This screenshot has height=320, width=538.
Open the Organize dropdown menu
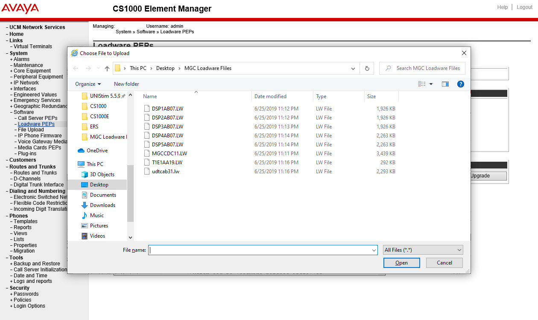pos(88,84)
